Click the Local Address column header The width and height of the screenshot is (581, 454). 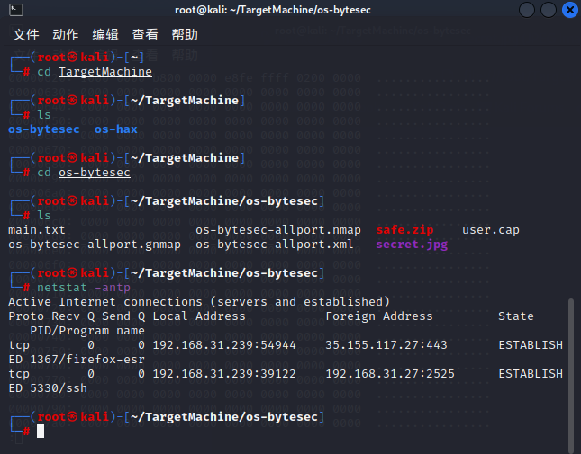199,316
